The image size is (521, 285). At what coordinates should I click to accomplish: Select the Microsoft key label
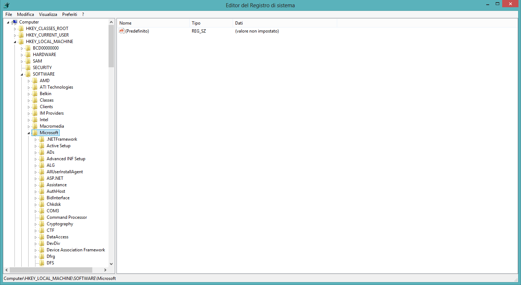pyautogui.click(x=49, y=133)
